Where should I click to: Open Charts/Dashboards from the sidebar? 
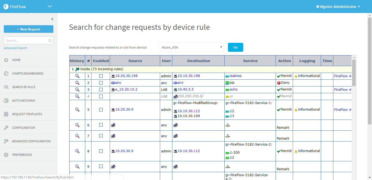[x=28, y=73]
